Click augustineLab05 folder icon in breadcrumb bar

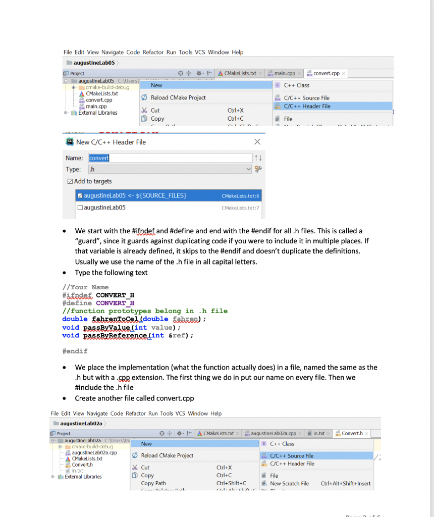pyautogui.click(x=69, y=62)
